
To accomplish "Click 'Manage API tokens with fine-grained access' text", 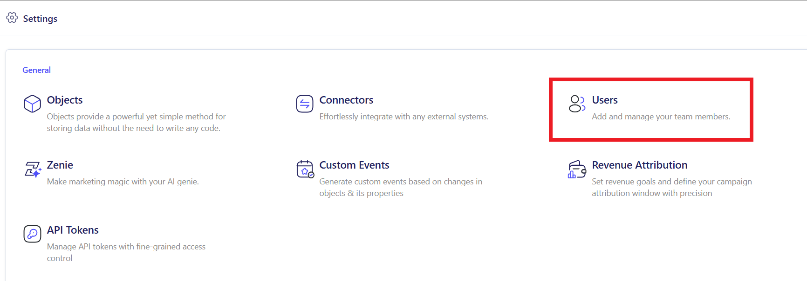I will click(x=126, y=247).
